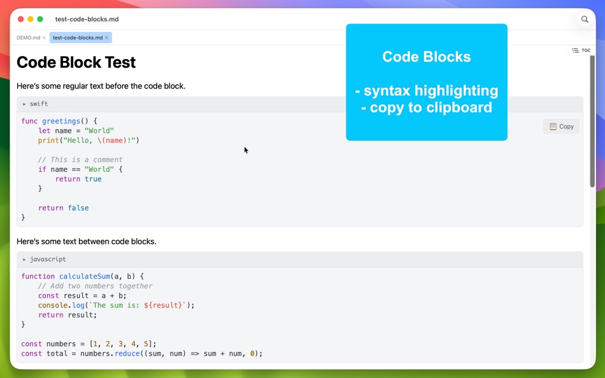Collapse the swift code block triangle
The image size is (605, 378).
tap(24, 104)
